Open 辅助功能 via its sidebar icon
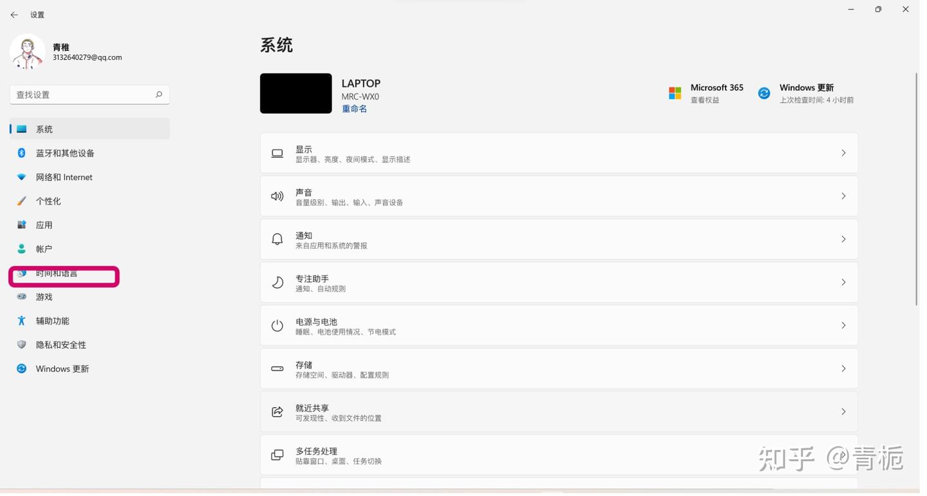 [x=21, y=320]
